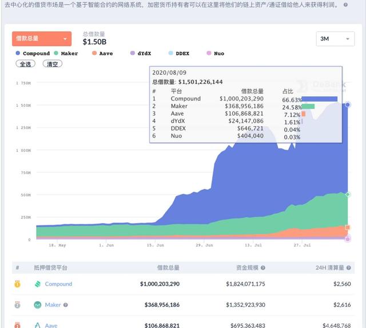
Task: Click the help icon after the description text
Action: pos(345,5)
